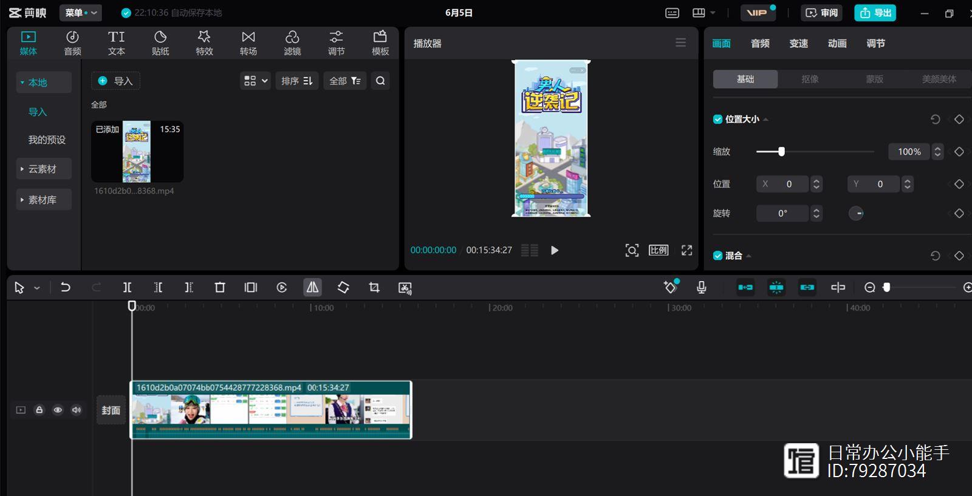Open the view mode grid dropdown
Image resolution: width=972 pixels, height=496 pixels.
(255, 81)
